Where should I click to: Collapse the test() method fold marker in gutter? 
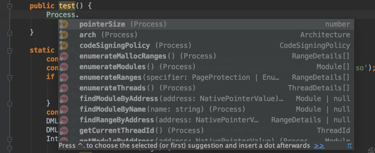pos(9,7)
